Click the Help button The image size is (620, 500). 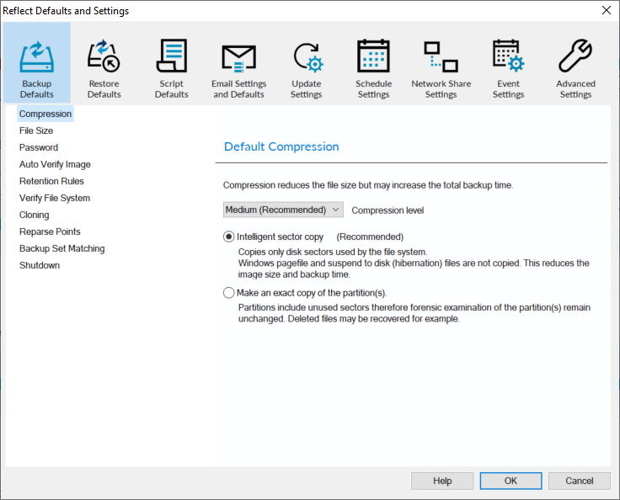[442, 481]
